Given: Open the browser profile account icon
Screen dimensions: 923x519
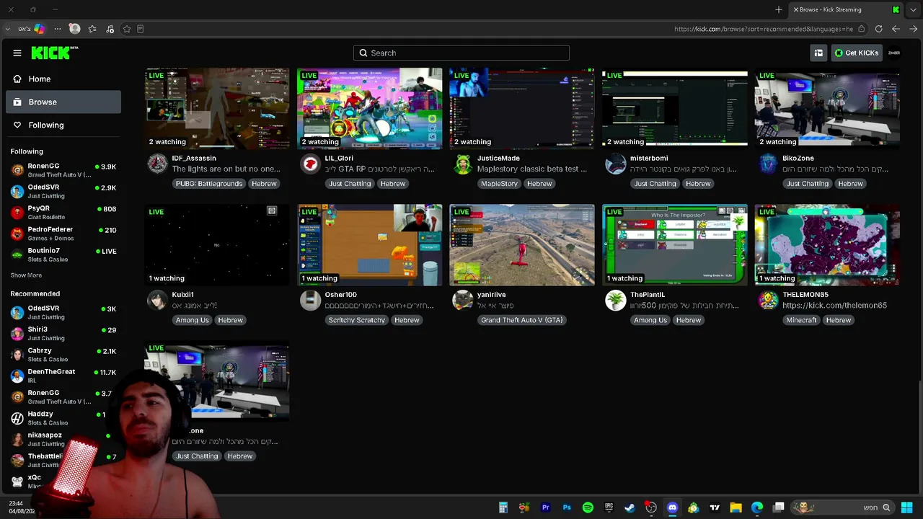Looking at the screenshot, I should click(74, 29).
